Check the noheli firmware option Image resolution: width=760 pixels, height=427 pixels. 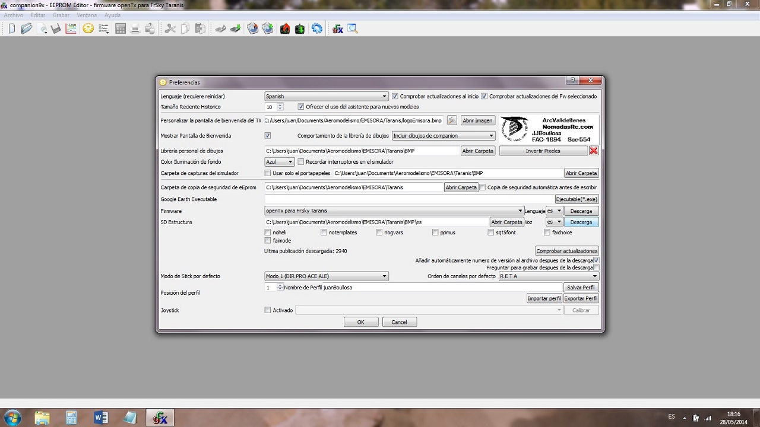268,232
